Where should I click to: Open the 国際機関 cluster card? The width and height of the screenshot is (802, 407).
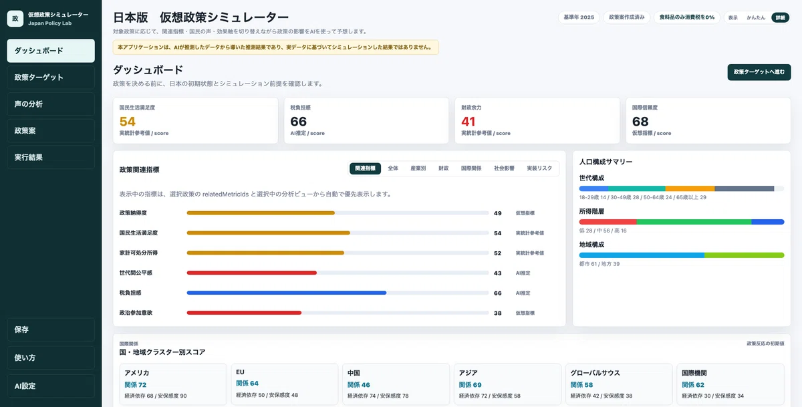click(x=730, y=385)
